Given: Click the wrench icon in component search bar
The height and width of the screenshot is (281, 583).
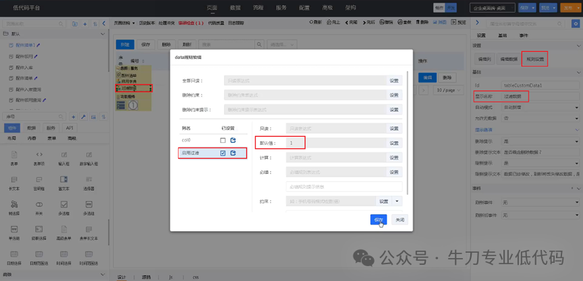Looking at the screenshot, I should click(83, 117).
